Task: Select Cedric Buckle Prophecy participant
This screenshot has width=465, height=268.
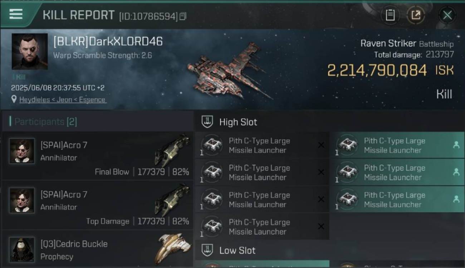Action: click(x=97, y=249)
